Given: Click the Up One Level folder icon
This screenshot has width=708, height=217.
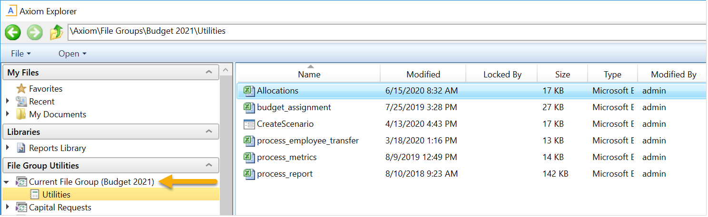Looking at the screenshot, I should point(56,32).
